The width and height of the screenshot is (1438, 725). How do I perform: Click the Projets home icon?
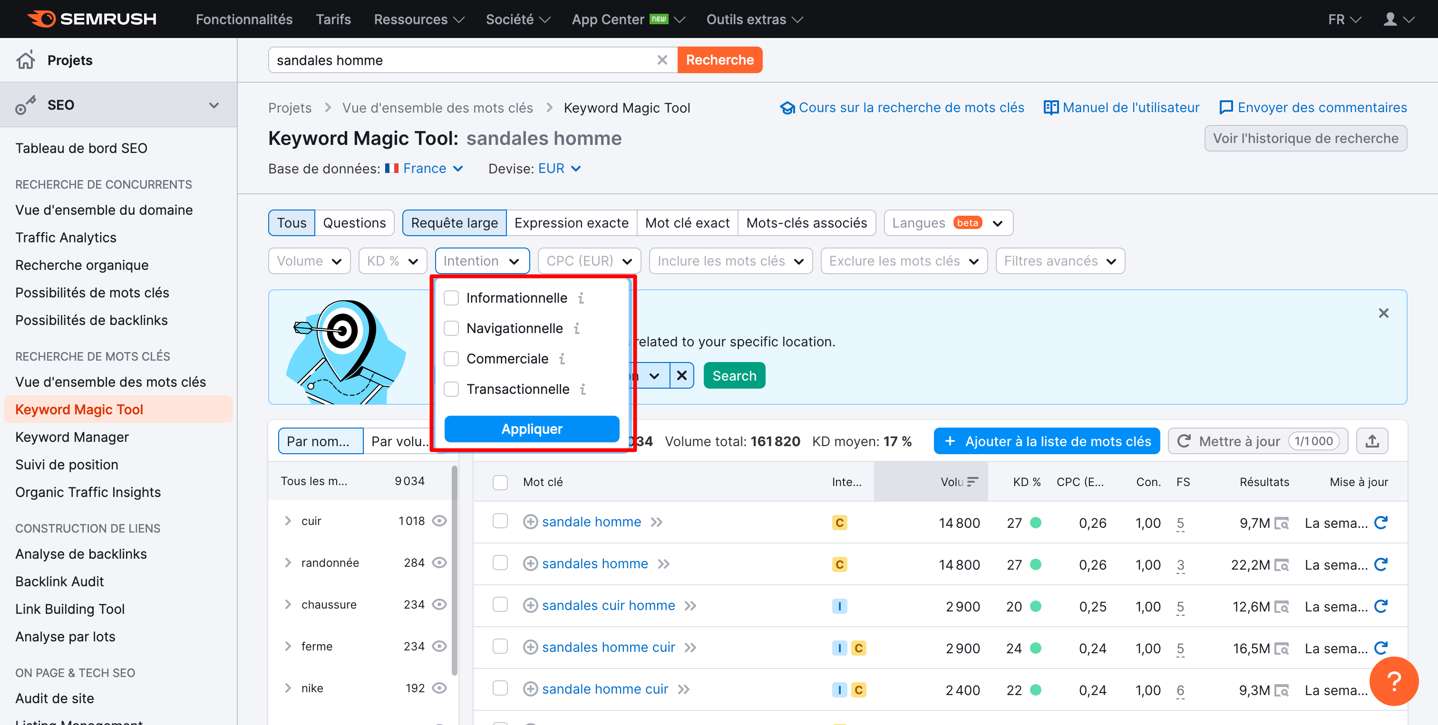(26, 60)
